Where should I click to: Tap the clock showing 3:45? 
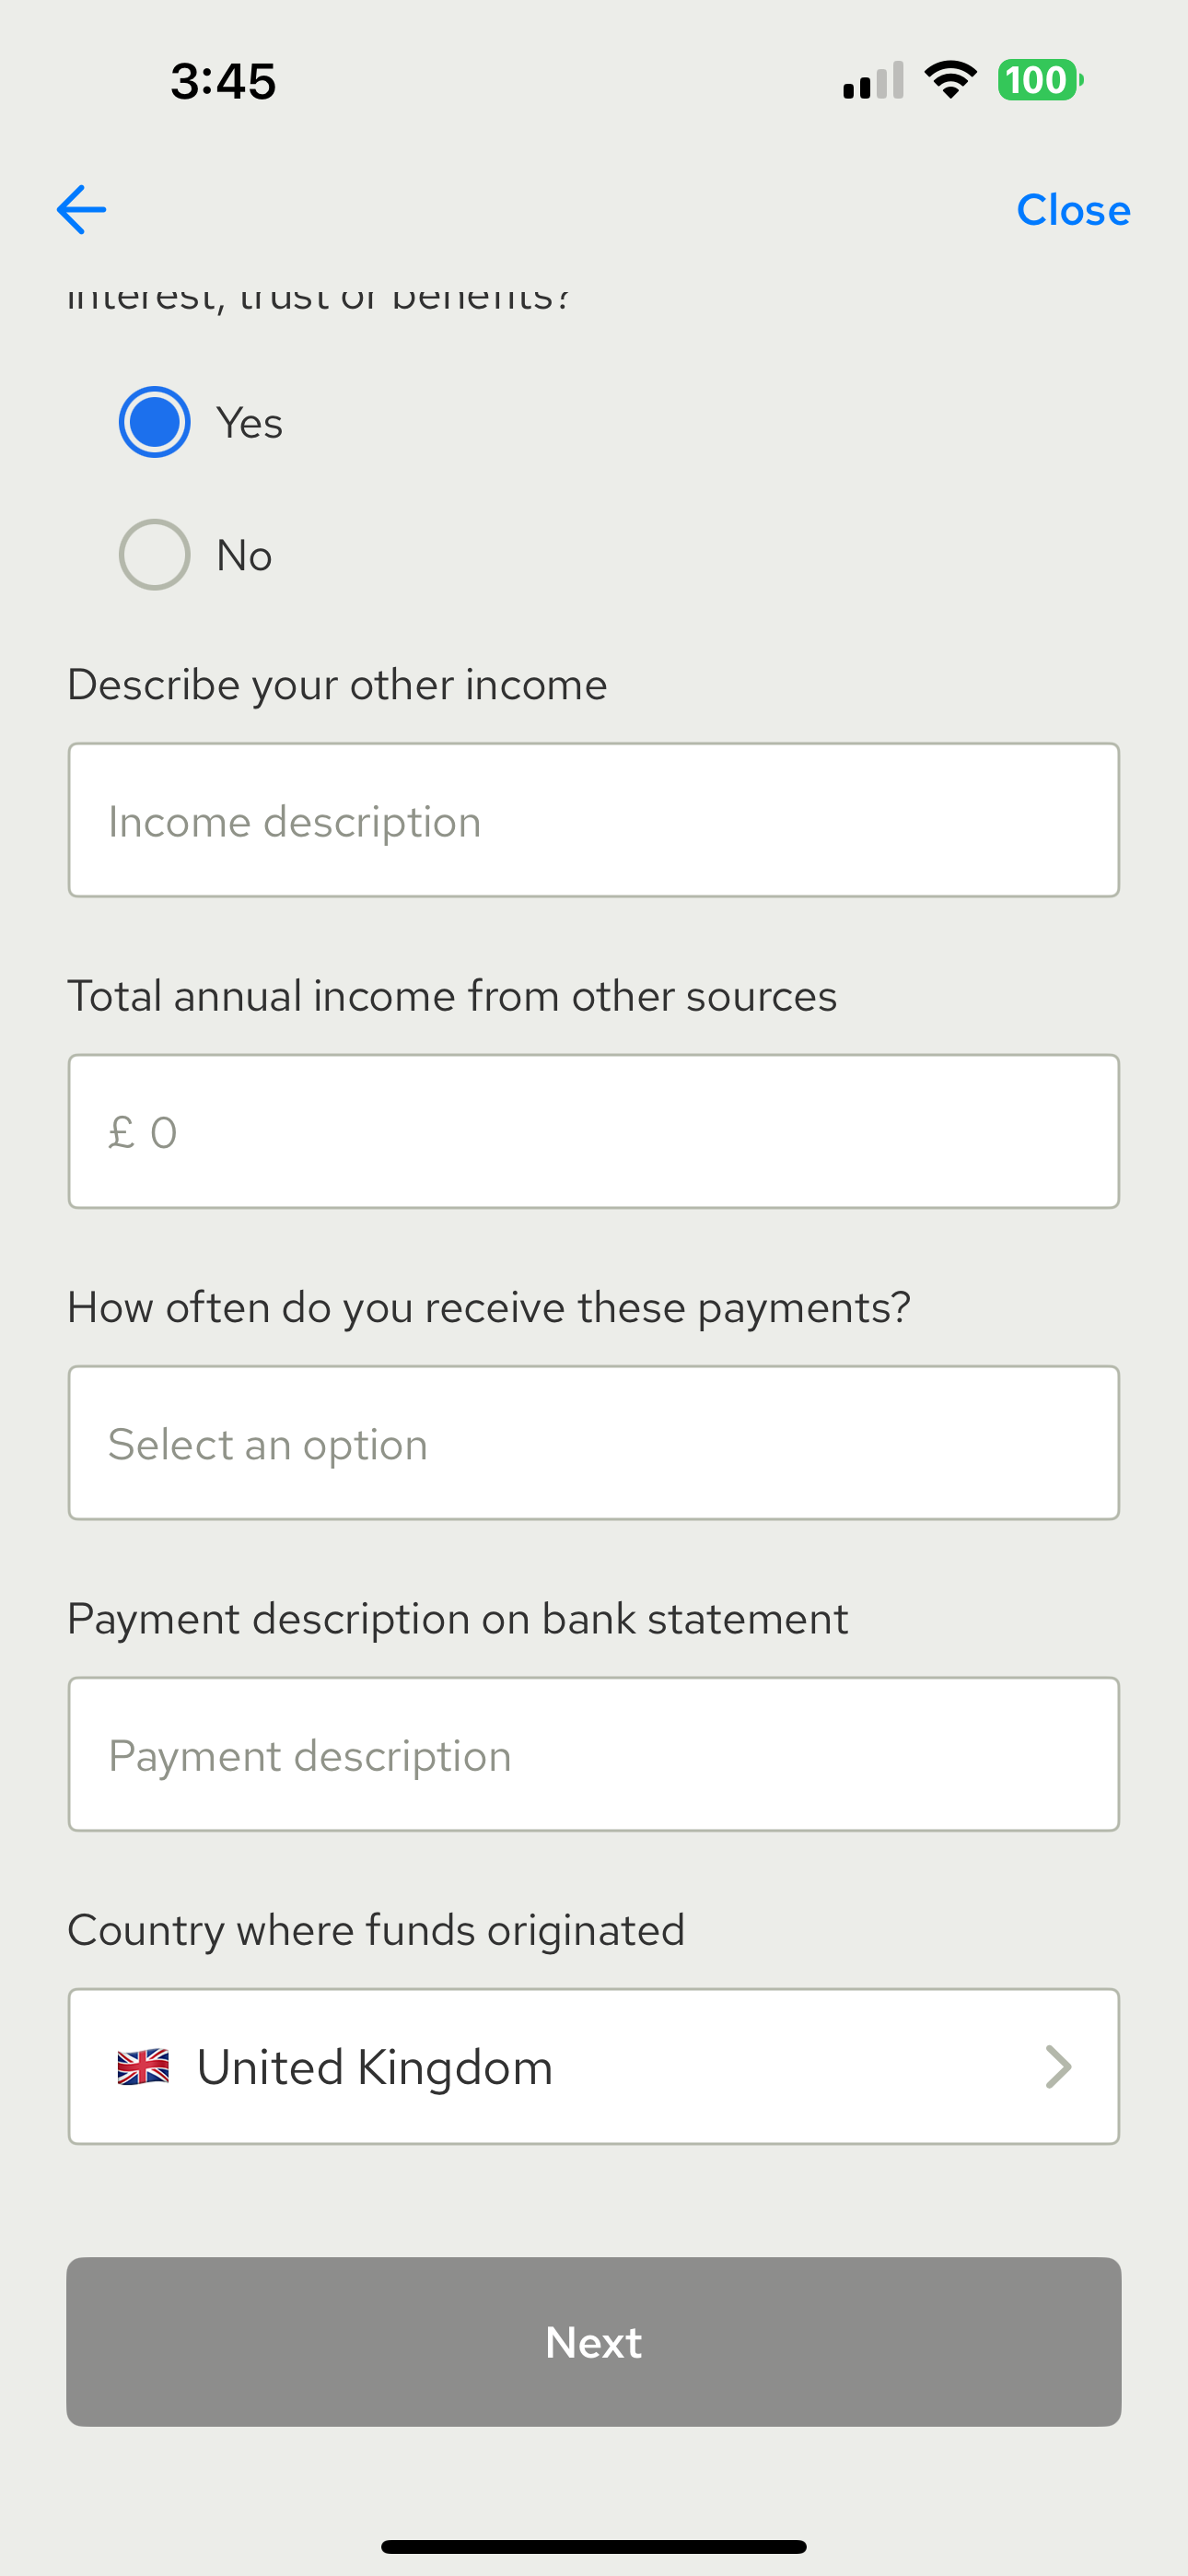tap(223, 81)
